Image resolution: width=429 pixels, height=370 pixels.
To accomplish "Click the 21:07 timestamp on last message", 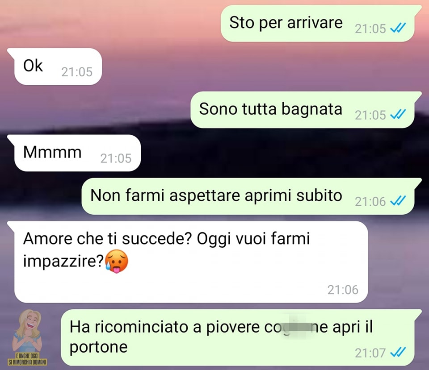I will (x=370, y=353).
